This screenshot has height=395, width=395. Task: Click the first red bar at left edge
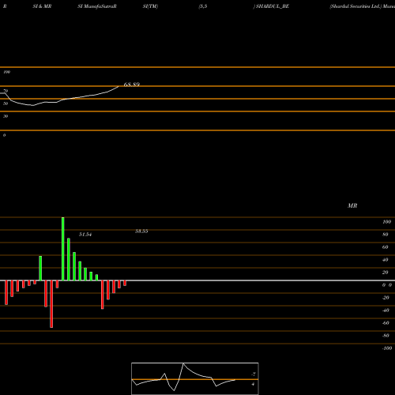pyautogui.click(x=6, y=292)
